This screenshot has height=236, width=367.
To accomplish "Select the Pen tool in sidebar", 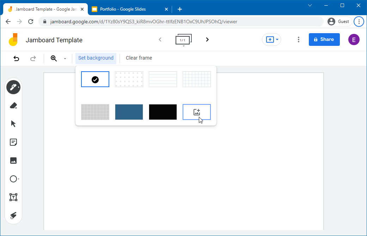I will (x=13, y=87).
